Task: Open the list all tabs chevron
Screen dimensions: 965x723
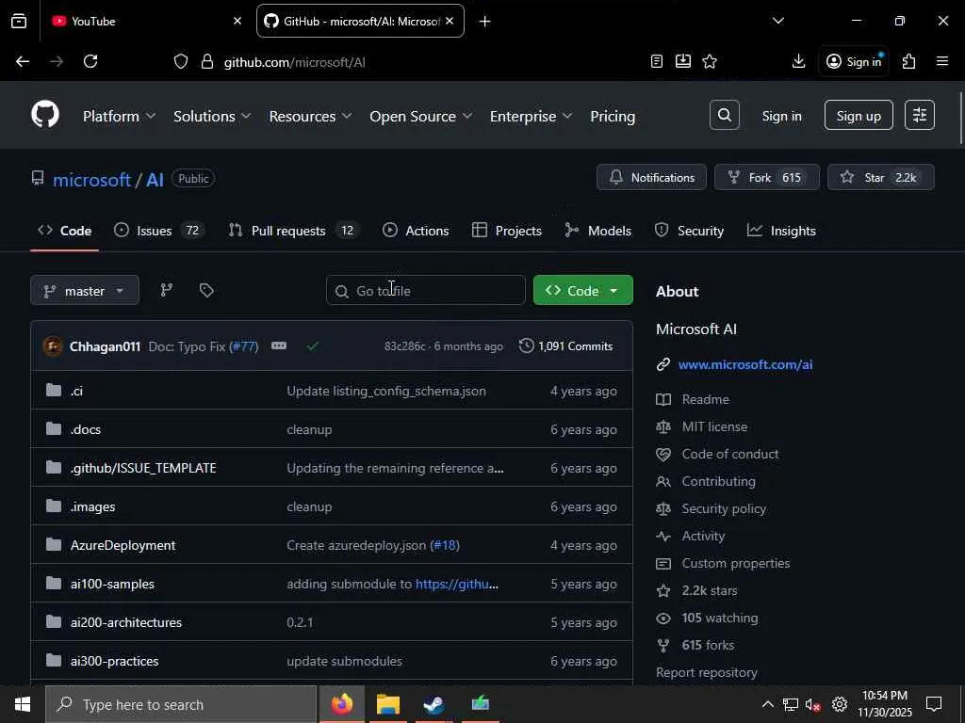Action: 777,21
